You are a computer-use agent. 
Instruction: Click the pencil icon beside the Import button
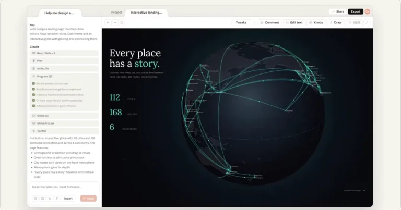tap(57, 199)
